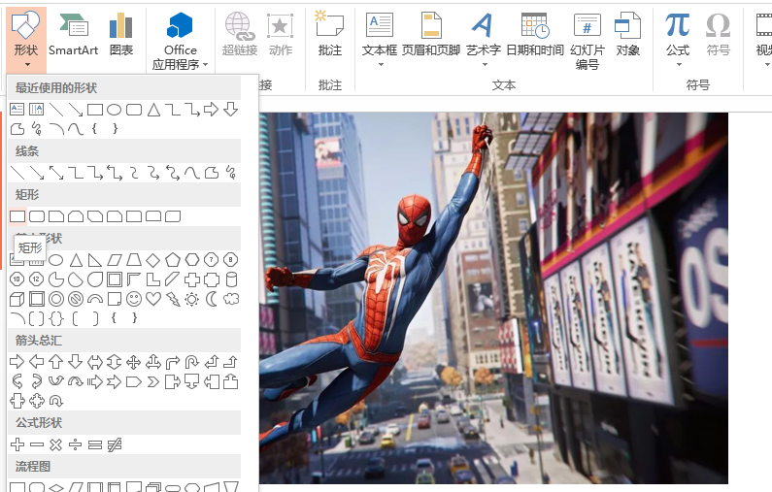Insert a 图表 chart
This screenshot has height=492, width=772.
121,34
